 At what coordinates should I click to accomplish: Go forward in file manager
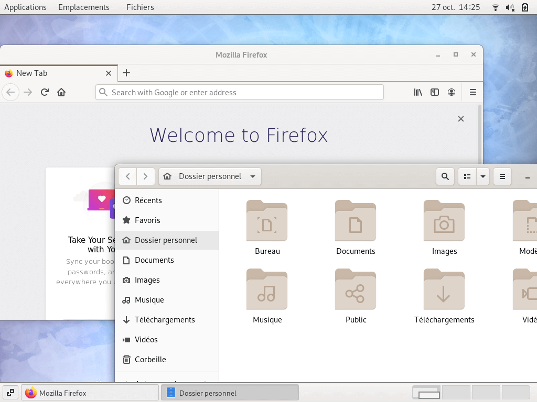[x=146, y=176]
